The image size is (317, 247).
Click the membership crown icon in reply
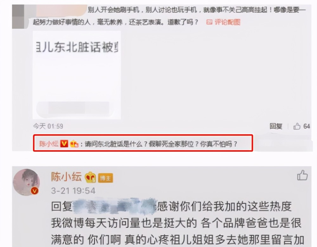pyautogui.click(x=74, y=144)
